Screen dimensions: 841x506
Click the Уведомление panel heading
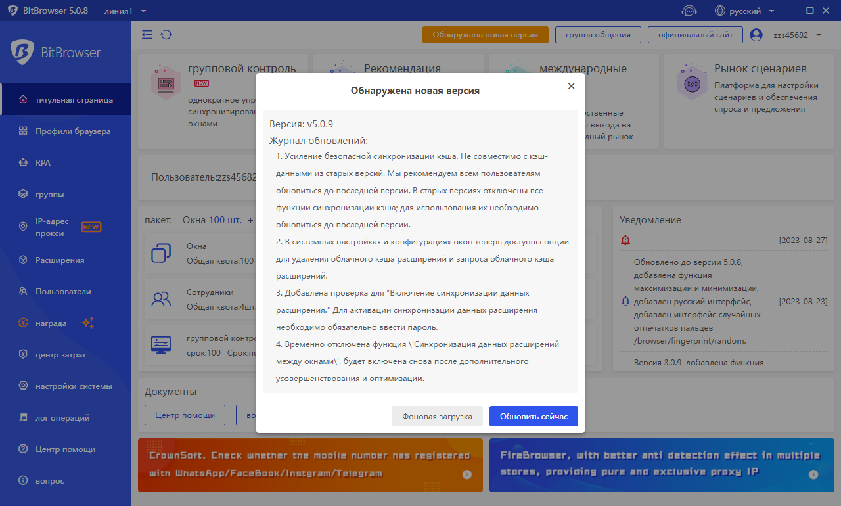tap(650, 220)
